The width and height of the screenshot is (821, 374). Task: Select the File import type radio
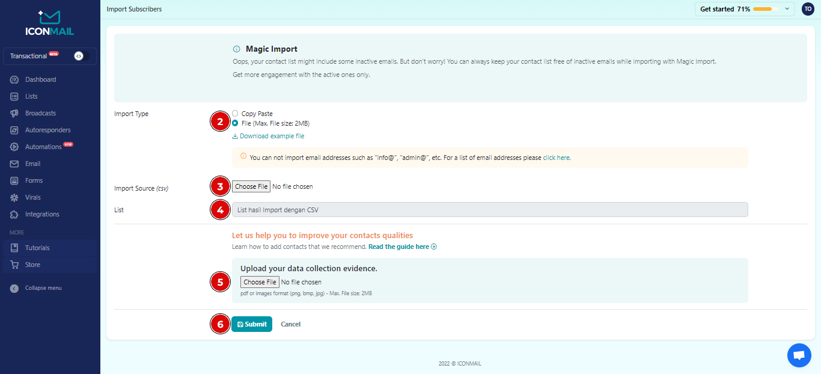tap(235, 123)
